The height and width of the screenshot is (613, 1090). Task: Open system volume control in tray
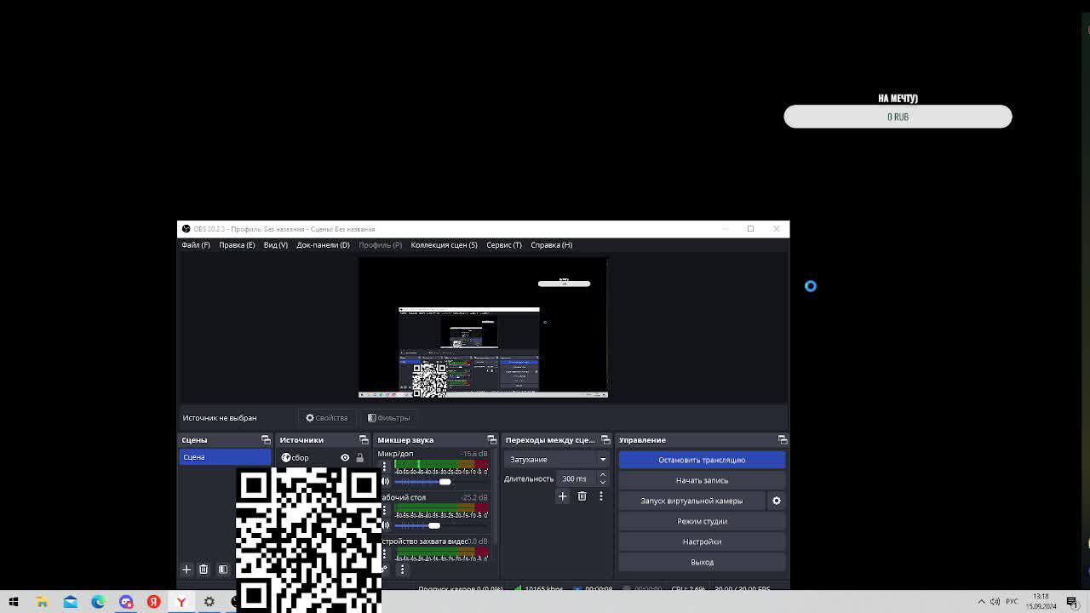pyautogui.click(x=995, y=602)
